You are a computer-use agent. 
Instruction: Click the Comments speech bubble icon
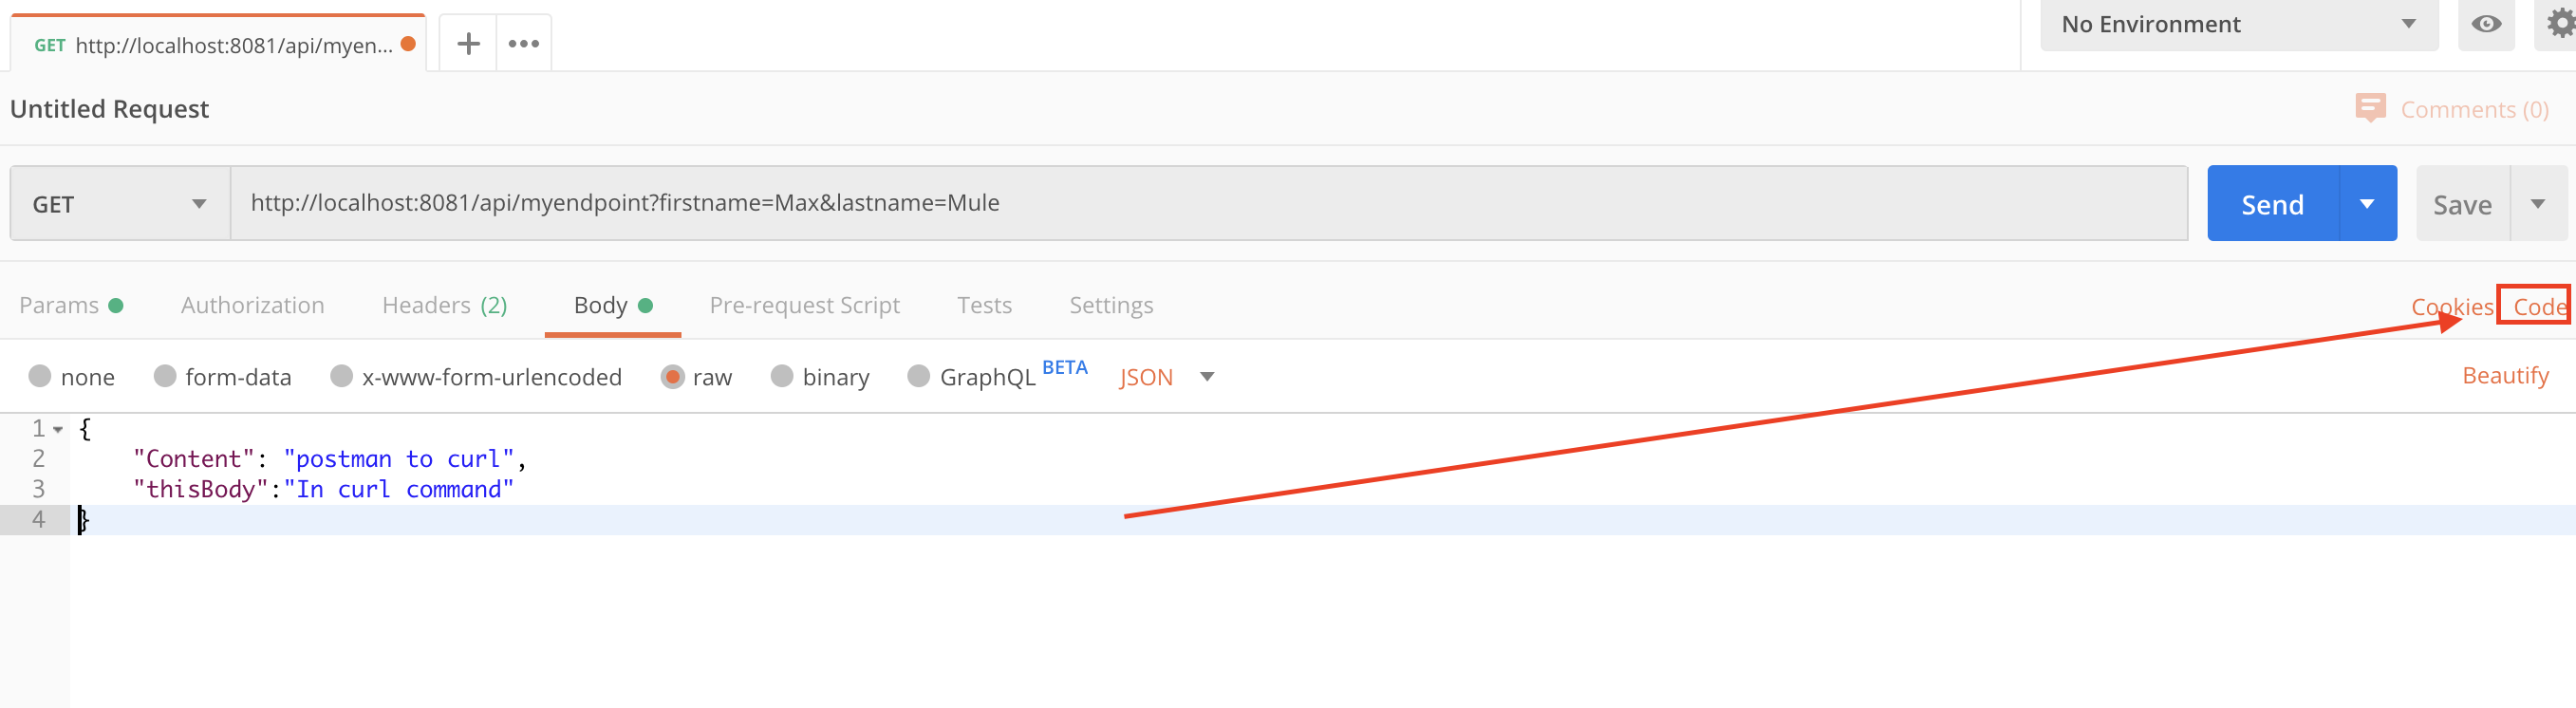2369,108
